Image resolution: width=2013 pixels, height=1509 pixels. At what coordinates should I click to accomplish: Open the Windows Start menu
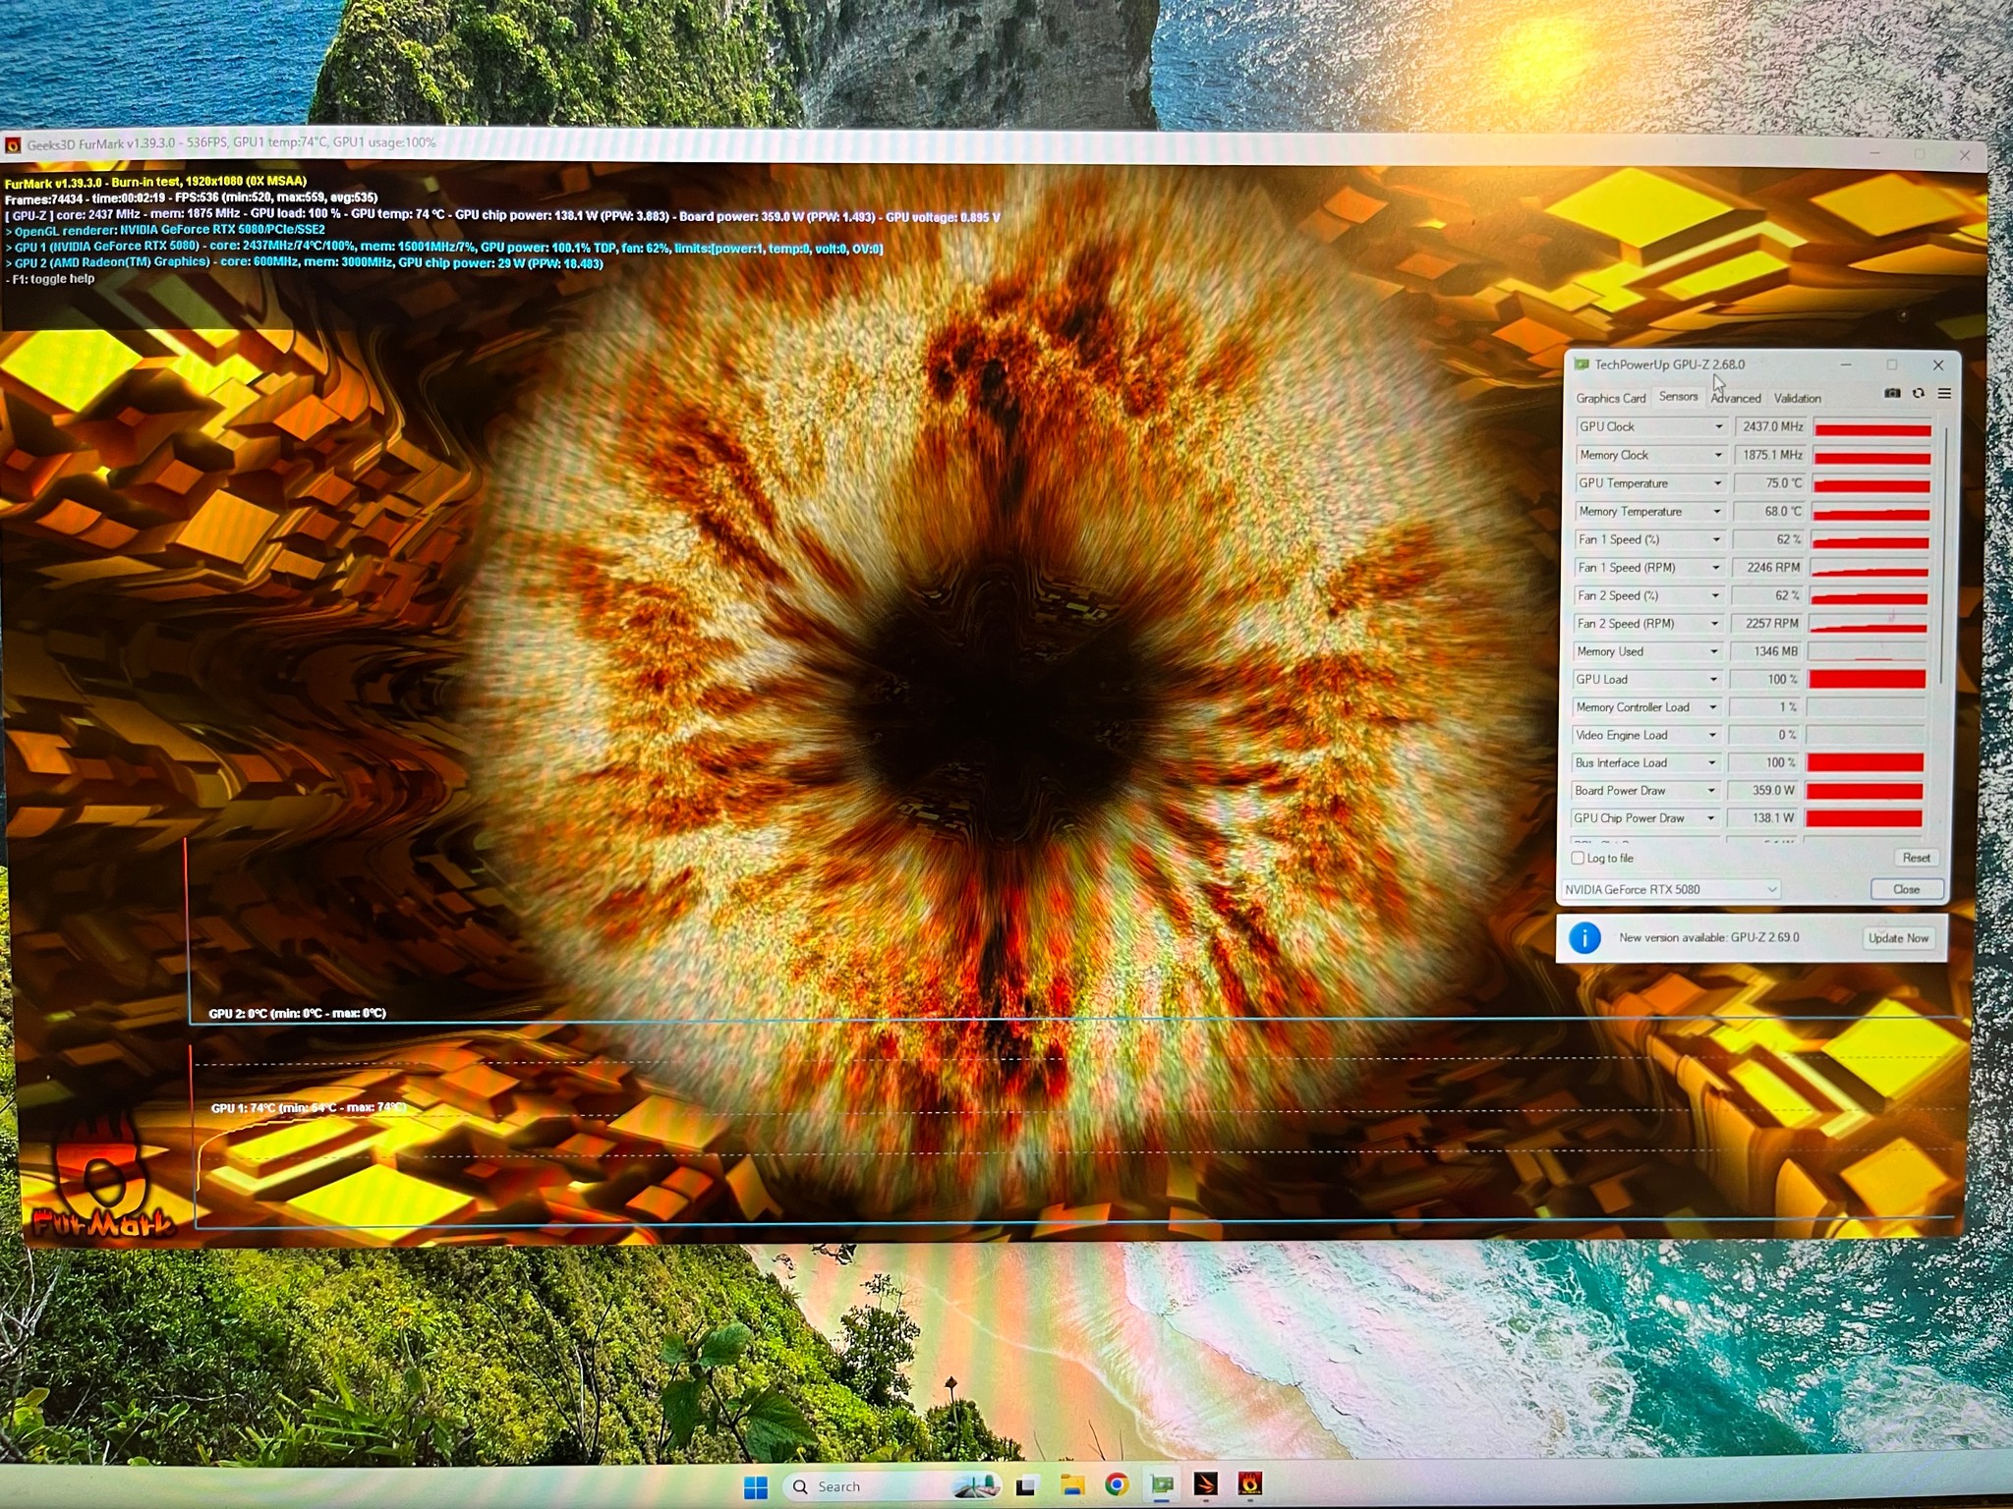[x=755, y=1487]
